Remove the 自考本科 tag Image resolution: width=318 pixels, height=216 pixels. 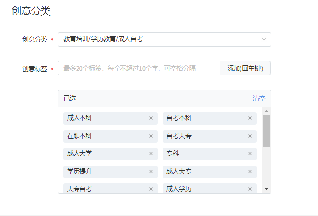tap(250, 118)
